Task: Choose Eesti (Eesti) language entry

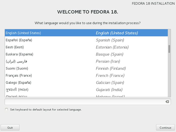Action: click(x=86, y=47)
